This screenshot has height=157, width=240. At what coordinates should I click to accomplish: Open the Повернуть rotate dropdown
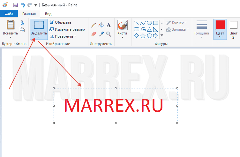(x=63, y=36)
